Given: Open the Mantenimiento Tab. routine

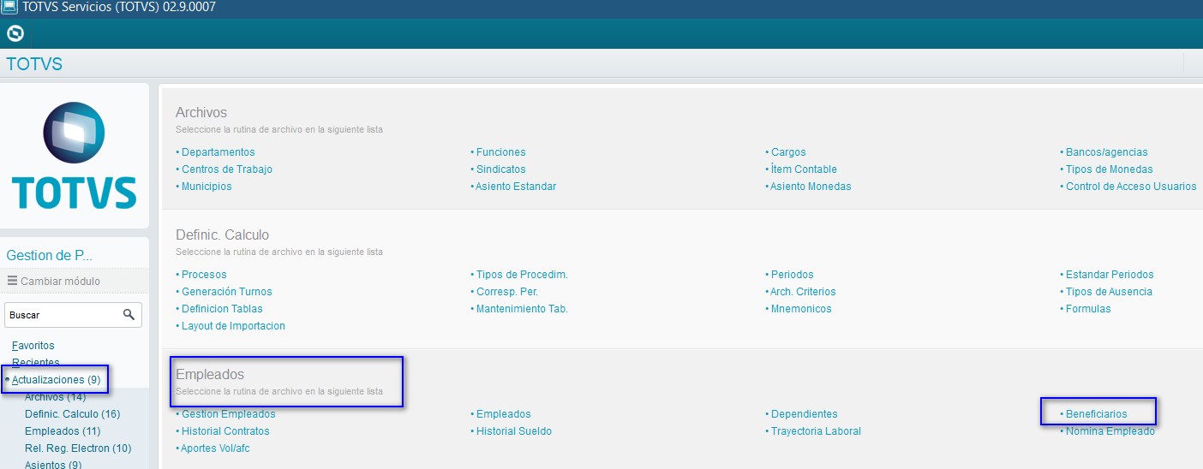Looking at the screenshot, I should pos(522,309).
